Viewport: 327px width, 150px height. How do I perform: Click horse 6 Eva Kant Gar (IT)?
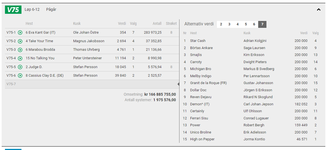40,33
